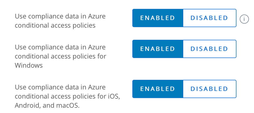Click the general Azure conditional access policies label
Image resolution: width=254 pixels, height=113 pixels.
coord(60,21)
